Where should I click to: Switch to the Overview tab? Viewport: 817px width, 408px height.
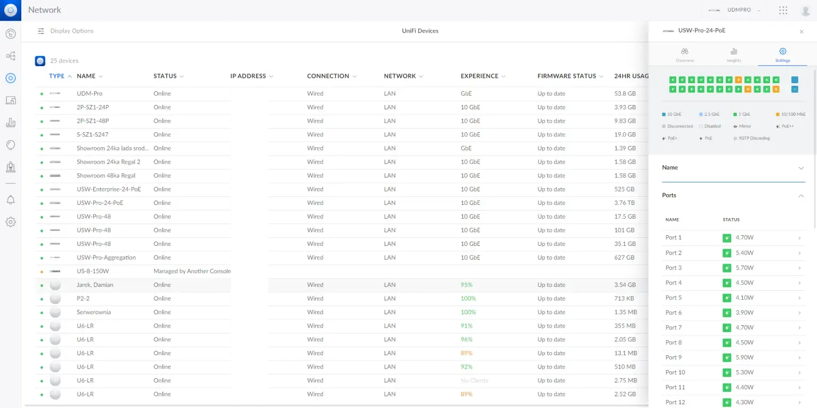click(685, 55)
